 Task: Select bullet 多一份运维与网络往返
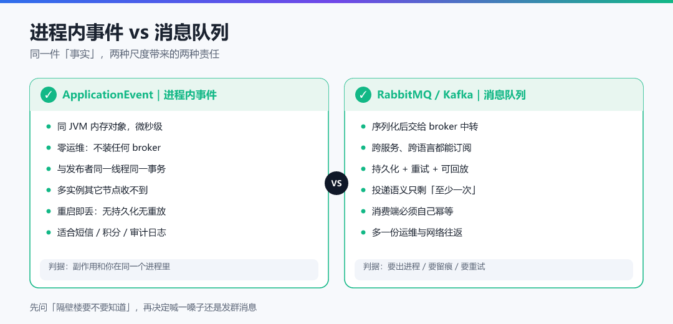pos(417,232)
